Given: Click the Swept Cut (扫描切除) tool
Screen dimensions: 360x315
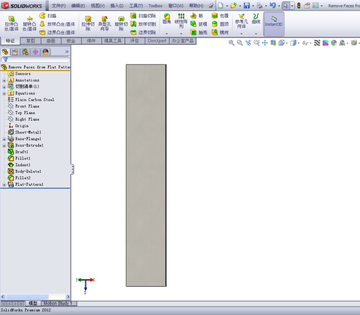Looking at the screenshot, I should (143, 16).
